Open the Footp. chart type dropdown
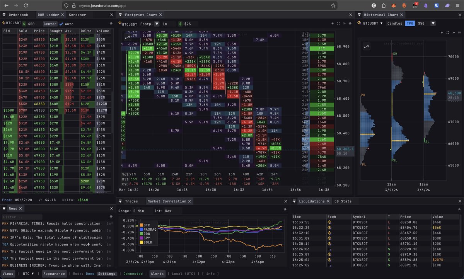The width and height of the screenshot is (464, 279). [x=157, y=24]
